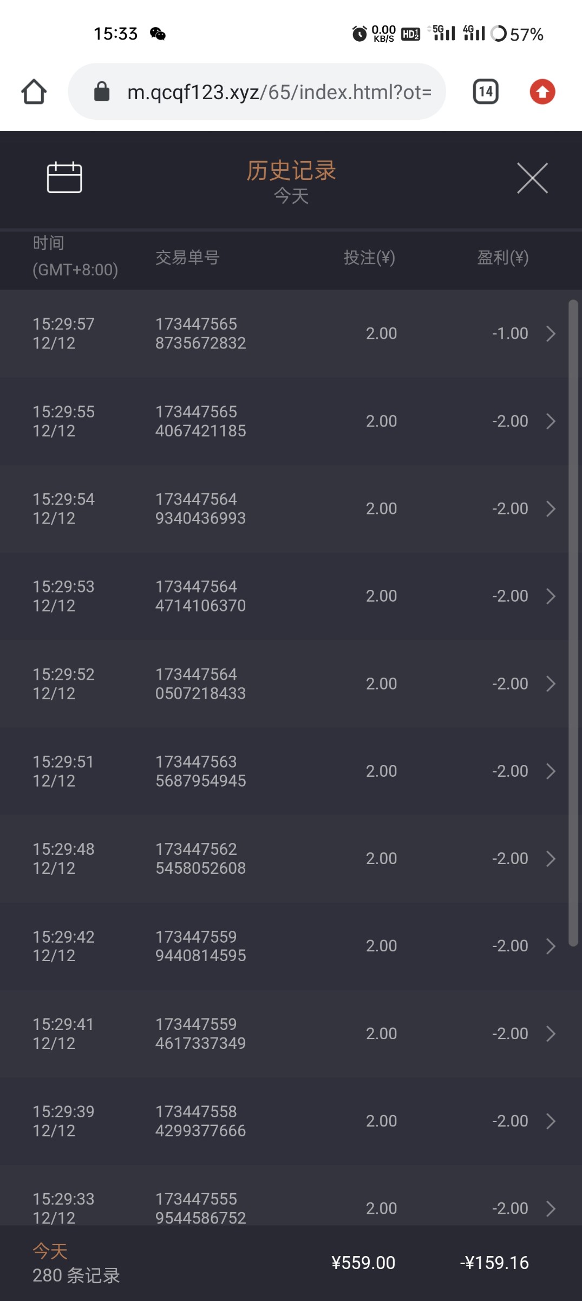Click the vertical scrollbar thumb

(573, 623)
